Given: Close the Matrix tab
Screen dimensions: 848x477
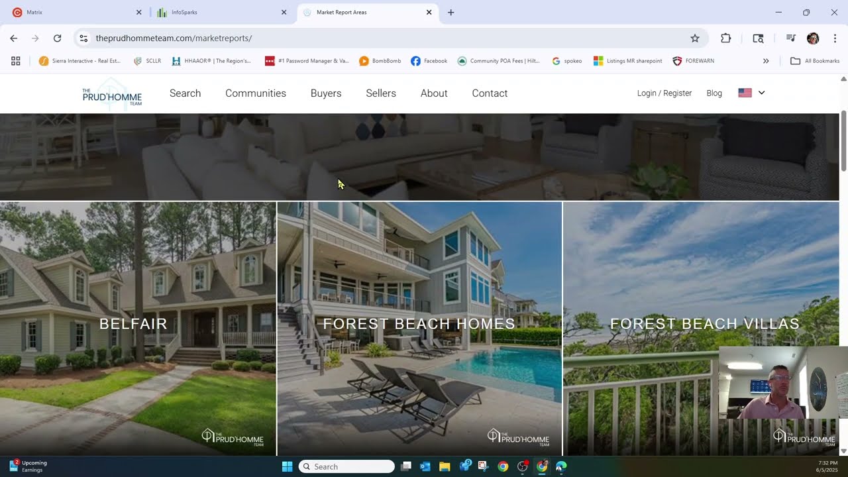Looking at the screenshot, I should (138, 12).
